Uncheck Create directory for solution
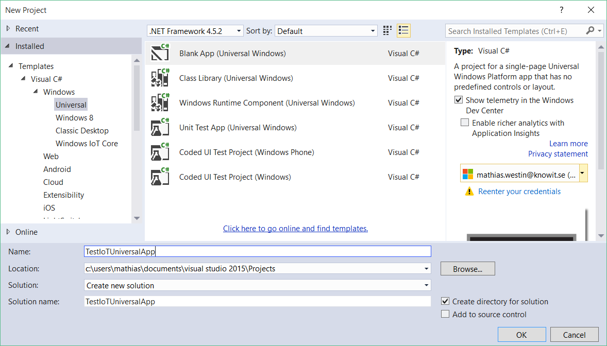The height and width of the screenshot is (346, 607). tap(445, 301)
